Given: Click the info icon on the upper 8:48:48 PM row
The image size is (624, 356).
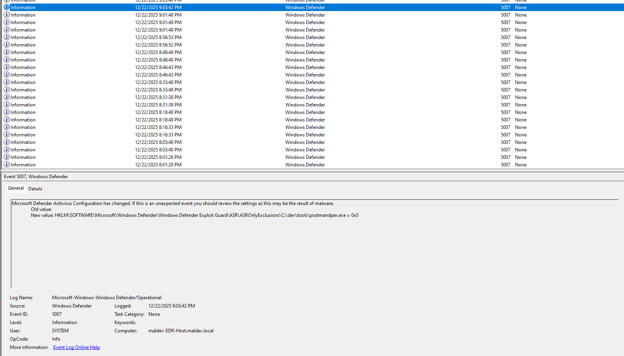Looking at the screenshot, I should [x=7, y=52].
